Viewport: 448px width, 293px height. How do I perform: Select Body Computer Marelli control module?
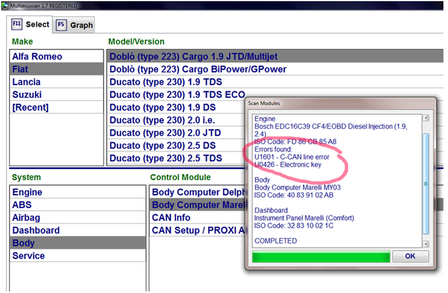(x=197, y=205)
